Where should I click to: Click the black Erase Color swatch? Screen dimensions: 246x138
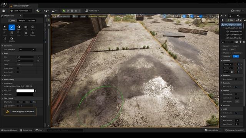(x=25, y=95)
